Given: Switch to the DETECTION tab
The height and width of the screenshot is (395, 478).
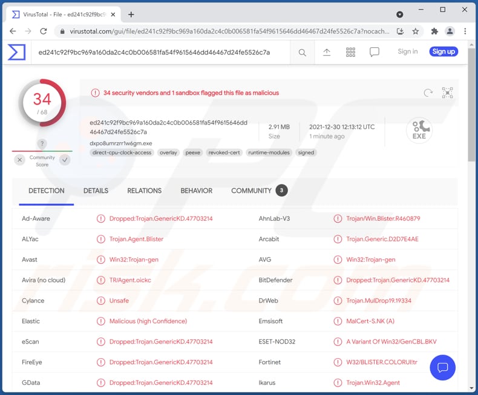Looking at the screenshot, I should tap(47, 191).
